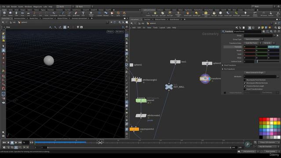Select the Box shelf tool
Screen dimensions: 281x158
pos(4,14)
